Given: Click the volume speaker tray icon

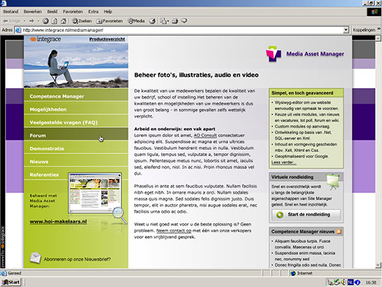Looking at the screenshot, I should click(344, 282).
